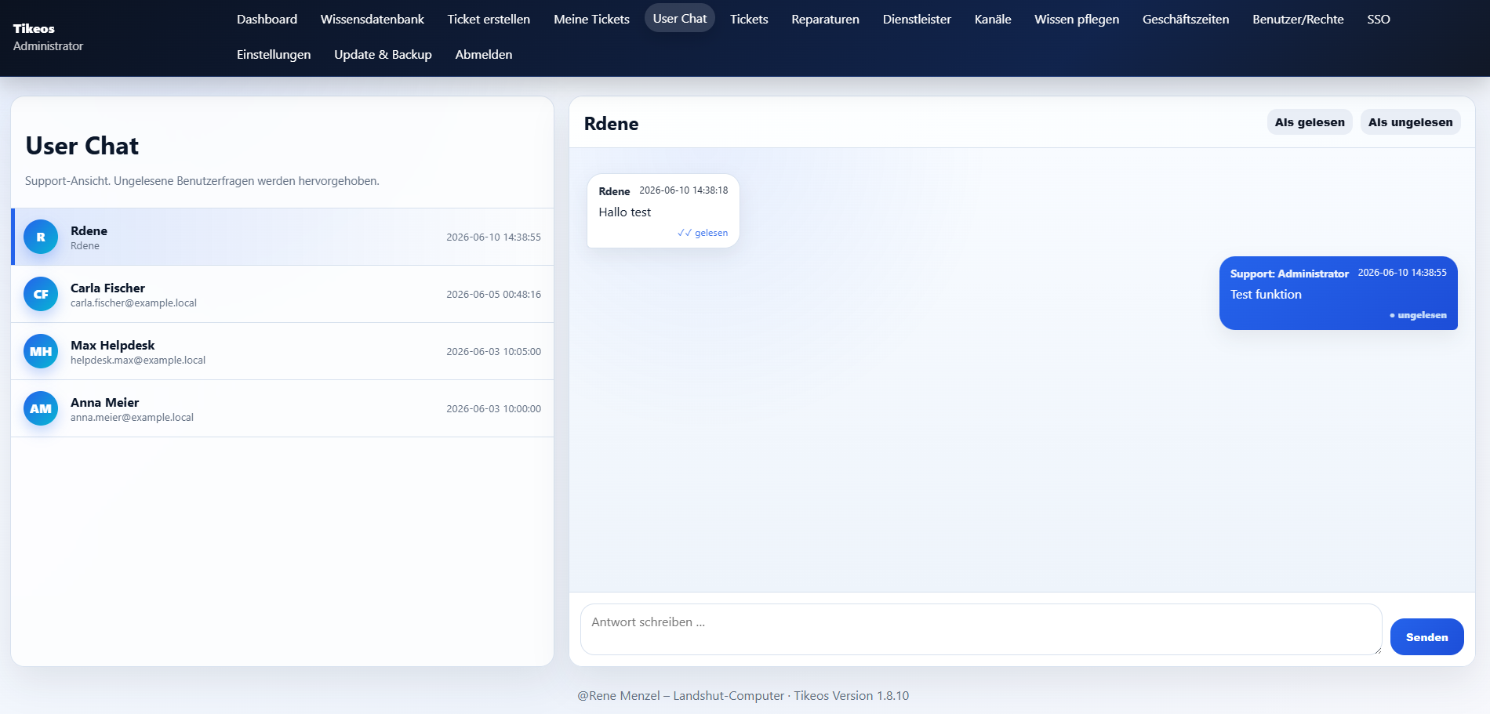Open Anna Meier conversation
Image resolution: width=1490 pixels, height=714 pixels.
(282, 408)
